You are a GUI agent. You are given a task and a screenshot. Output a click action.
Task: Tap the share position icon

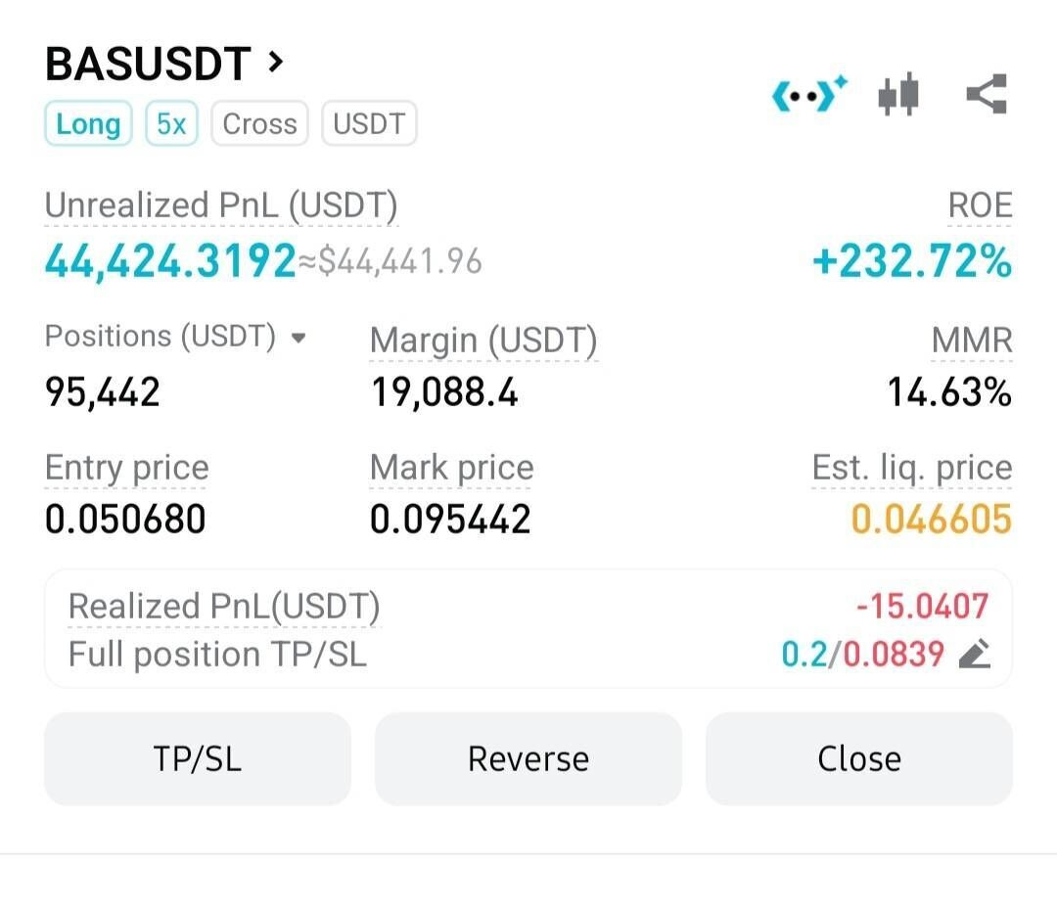986,94
